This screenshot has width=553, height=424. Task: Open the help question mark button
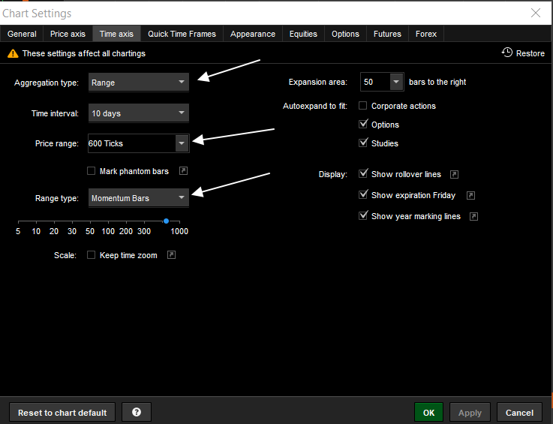pos(137,412)
